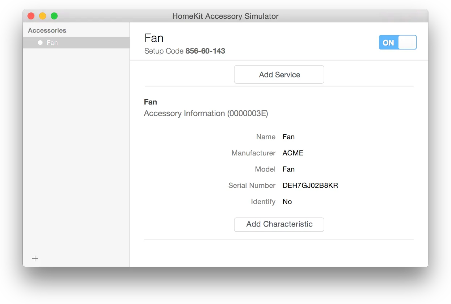
Task: Click the Accessories sidebar header
Action: pos(47,30)
